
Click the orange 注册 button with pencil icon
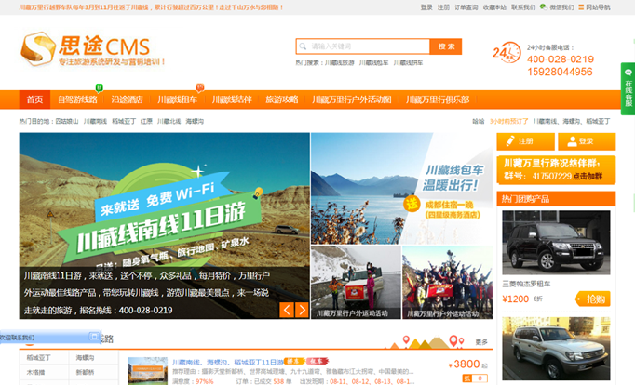pyautogui.click(x=524, y=141)
